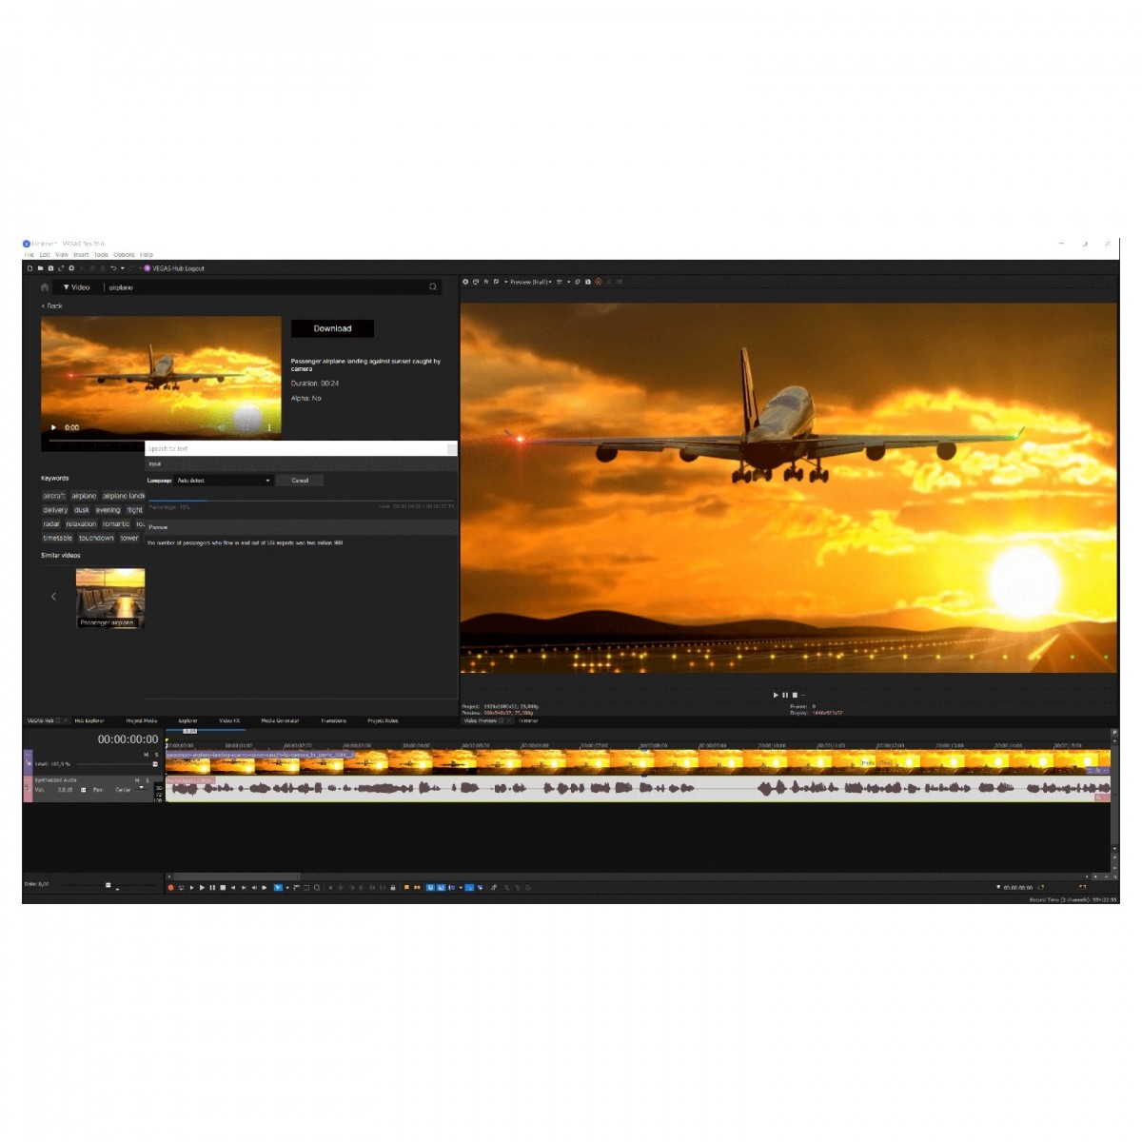Open project properties gear in the main toolbar
The height and width of the screenshot is (1142, 1142).
pos(71,268)
